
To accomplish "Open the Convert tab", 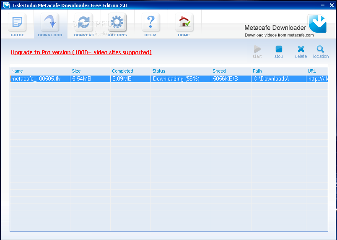I will pyautogui.click(x=84, y=25).
